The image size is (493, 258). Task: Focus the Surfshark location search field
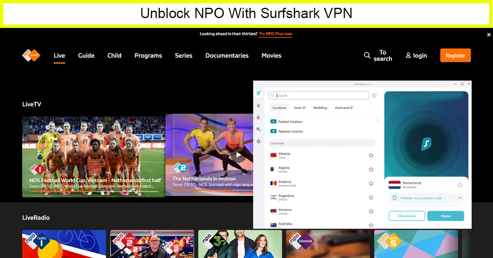(x=319, y=95)
